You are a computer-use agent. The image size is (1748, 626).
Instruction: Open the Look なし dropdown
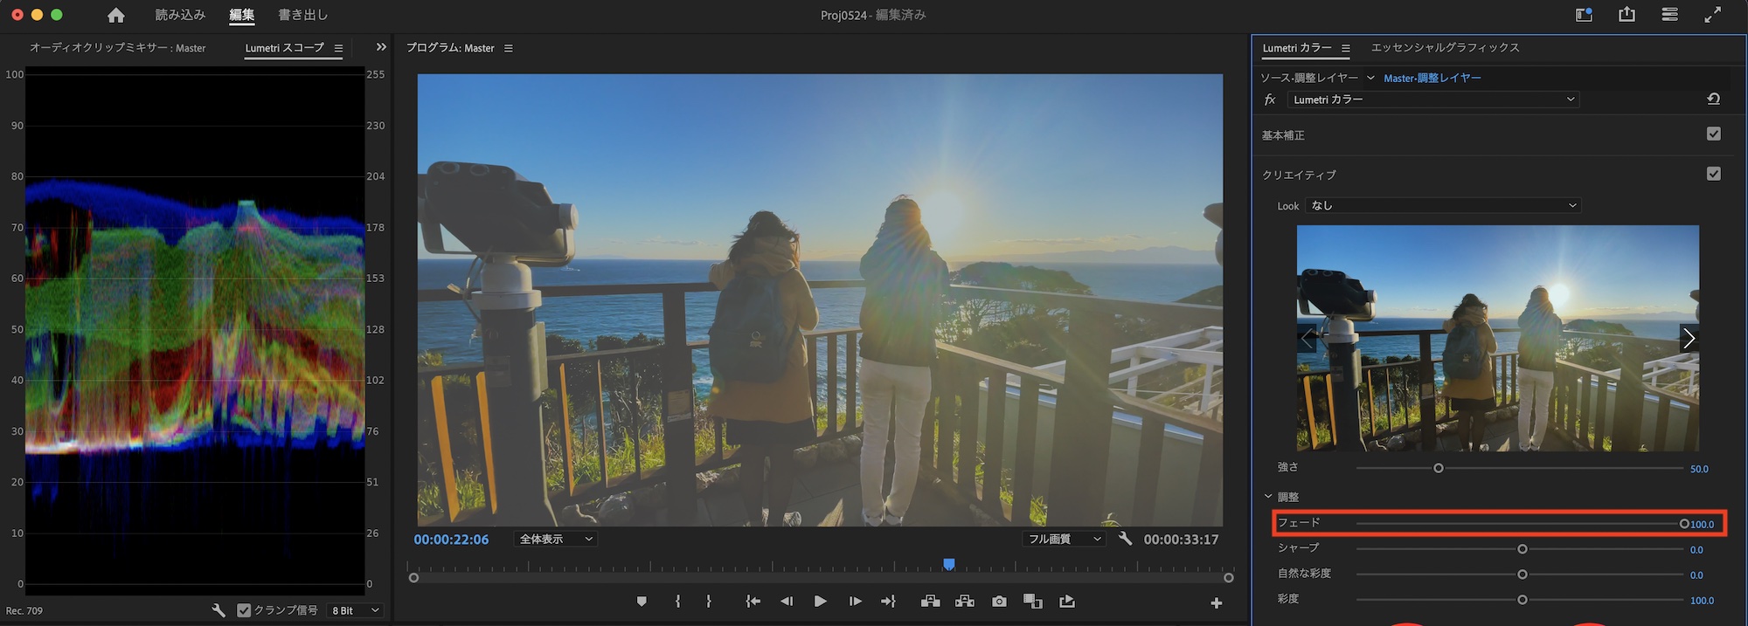pos(1443,205)
